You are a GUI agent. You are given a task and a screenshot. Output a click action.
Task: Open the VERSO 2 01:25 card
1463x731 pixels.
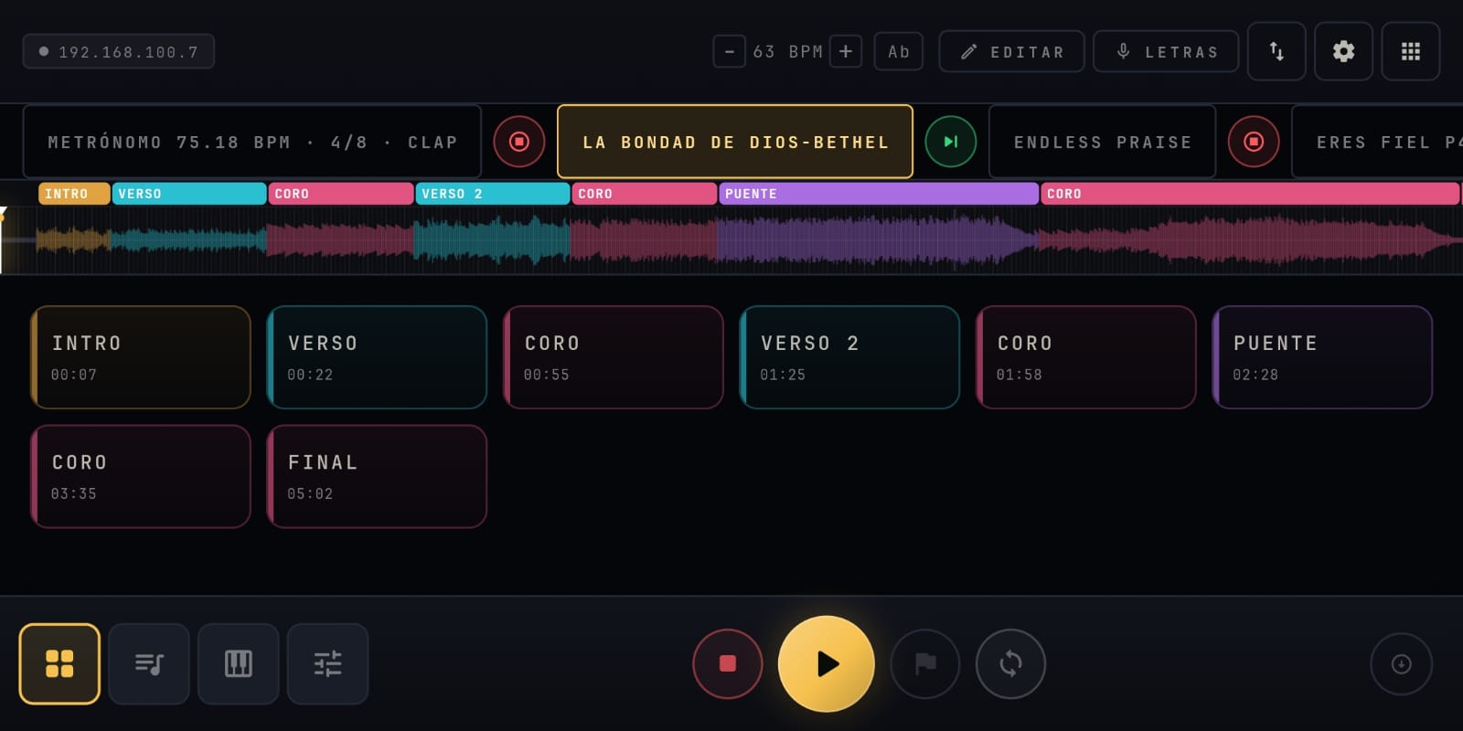pyautogui.click(x=849, y=357)
